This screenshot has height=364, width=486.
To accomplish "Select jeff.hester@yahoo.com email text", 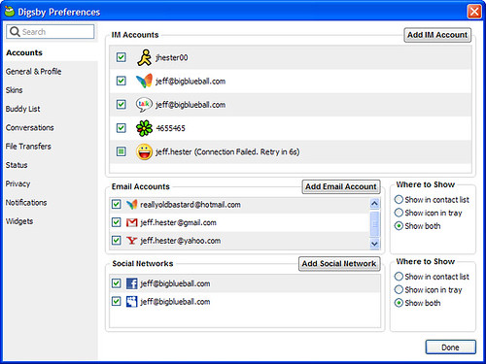I will (x=180, y=241).
